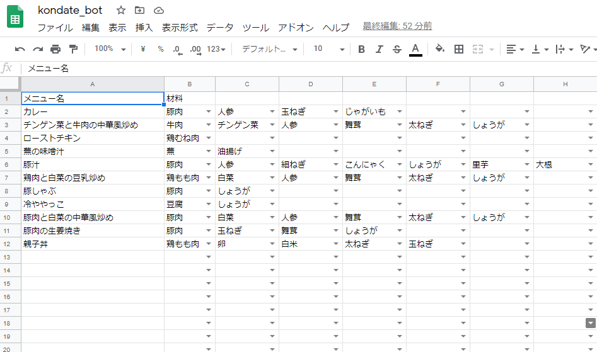Viewport: 597px width, 352px height.
Task: Open the font size 10 dropdown
Action: [x=329, y=49]
